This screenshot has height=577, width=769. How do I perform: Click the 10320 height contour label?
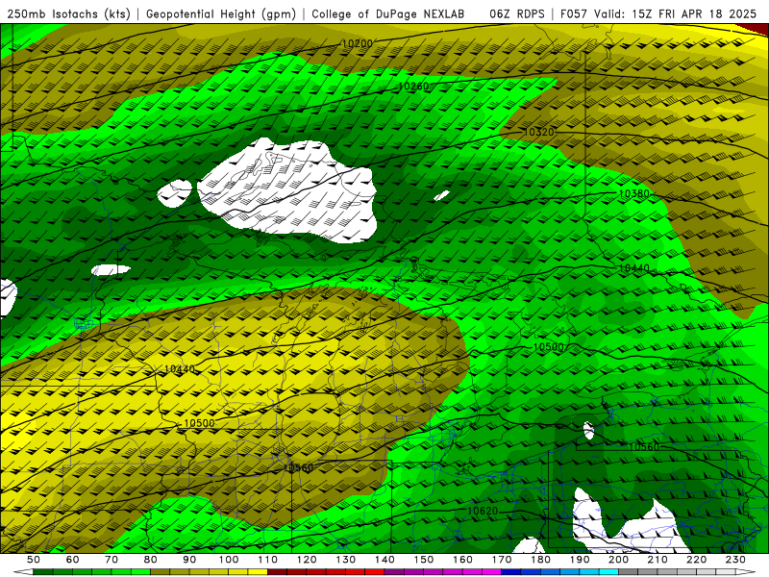[539, 132]
